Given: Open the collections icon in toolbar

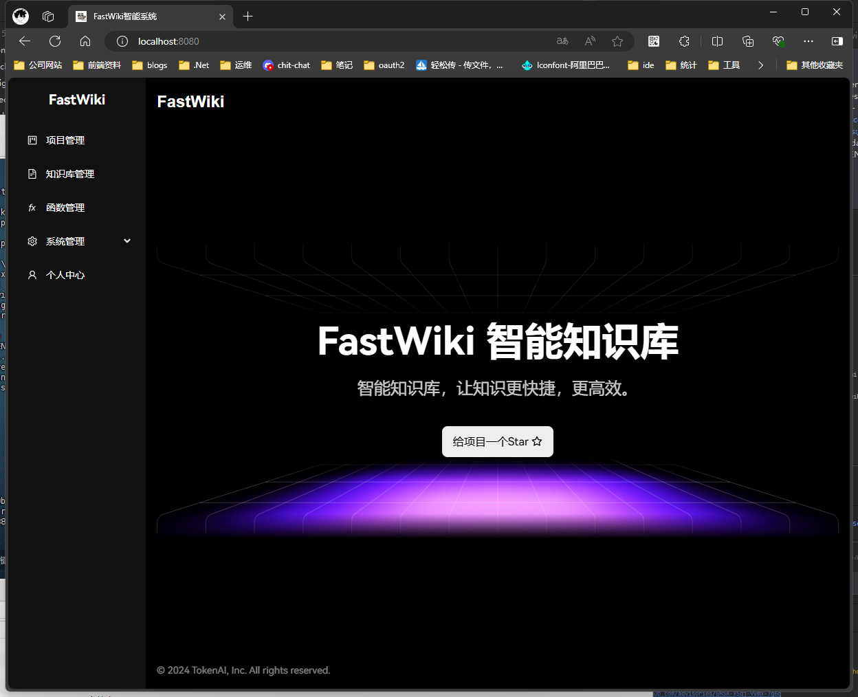Looking at the screenshot, I should (x=748, y=41).
